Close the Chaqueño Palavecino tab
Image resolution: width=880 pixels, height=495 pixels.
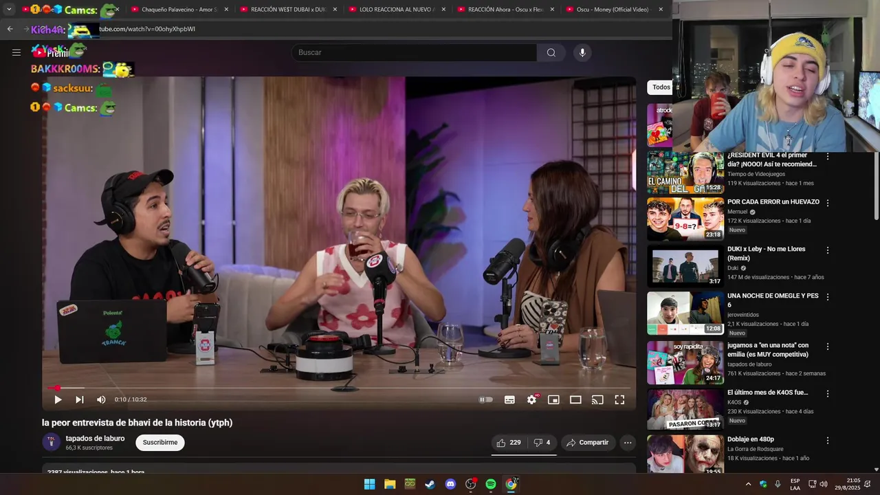coord(226,10)
